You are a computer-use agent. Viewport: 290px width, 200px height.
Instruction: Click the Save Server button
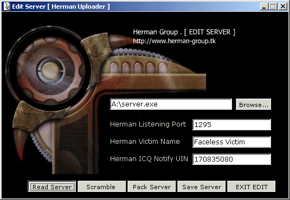coord(202,186)
